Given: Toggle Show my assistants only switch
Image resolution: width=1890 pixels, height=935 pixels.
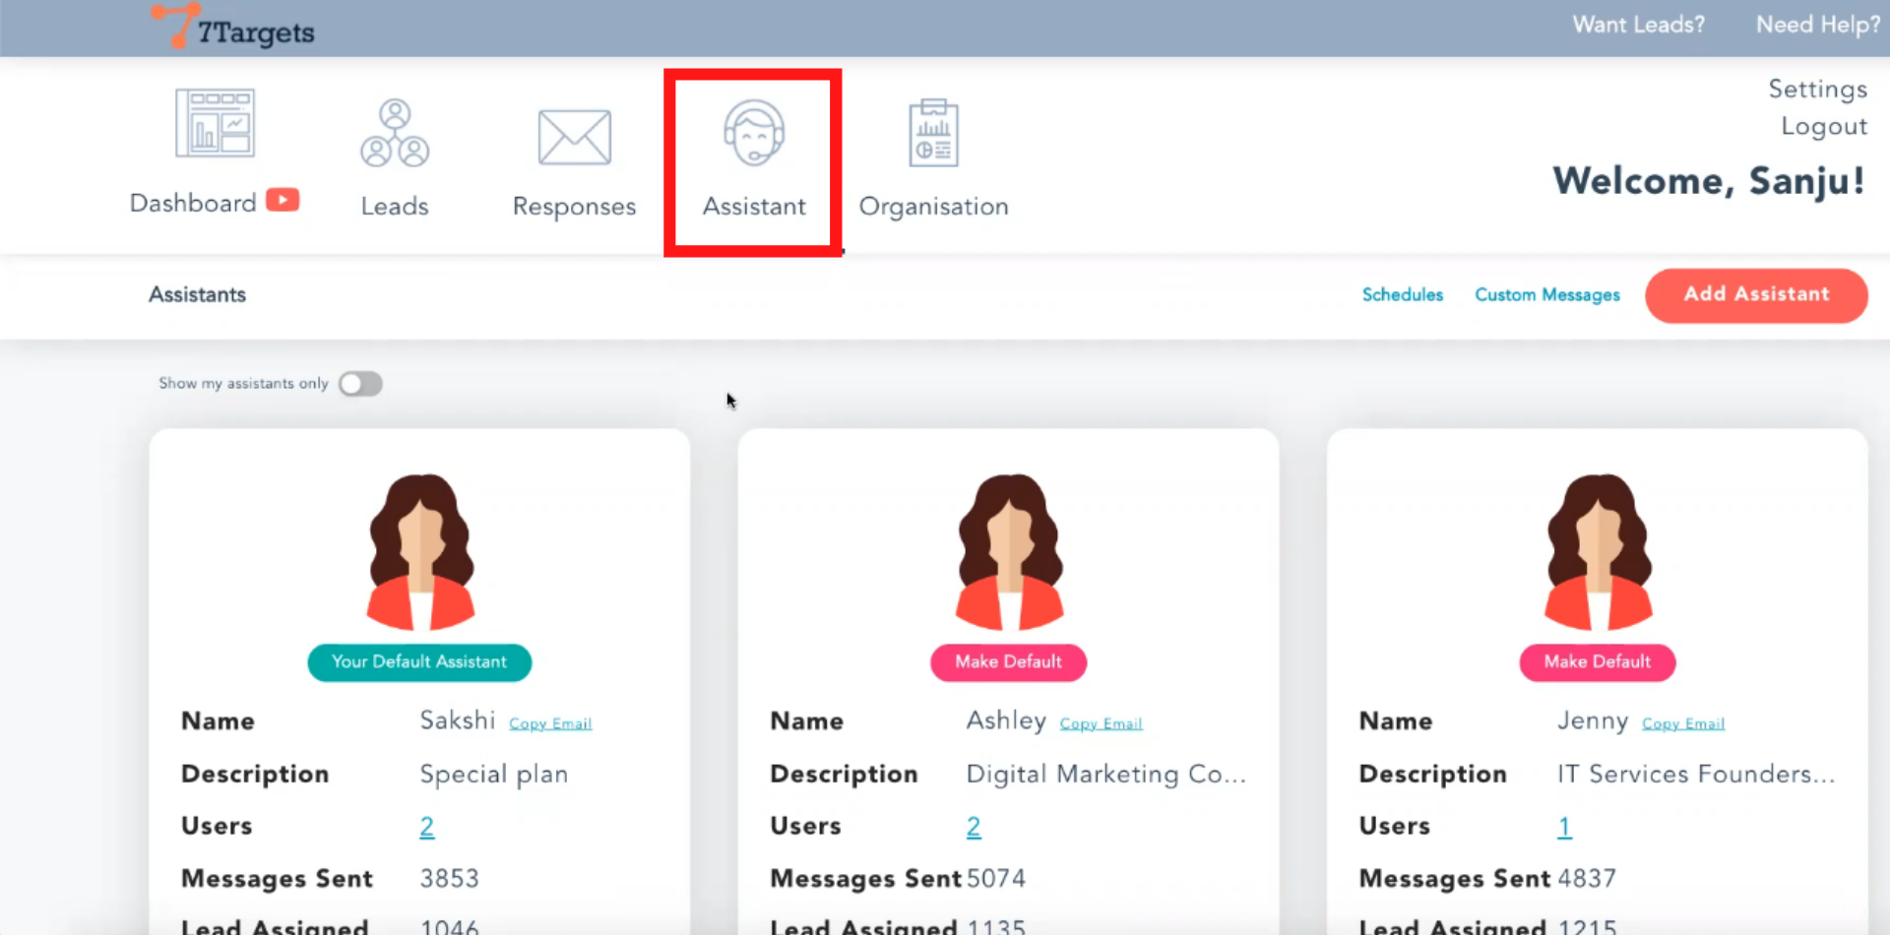Looking at the screenshot, I should point(360,384).
